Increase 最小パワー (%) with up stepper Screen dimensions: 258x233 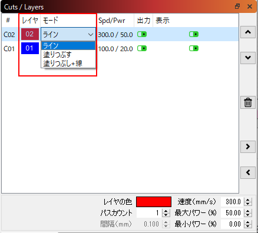[248, 222]
